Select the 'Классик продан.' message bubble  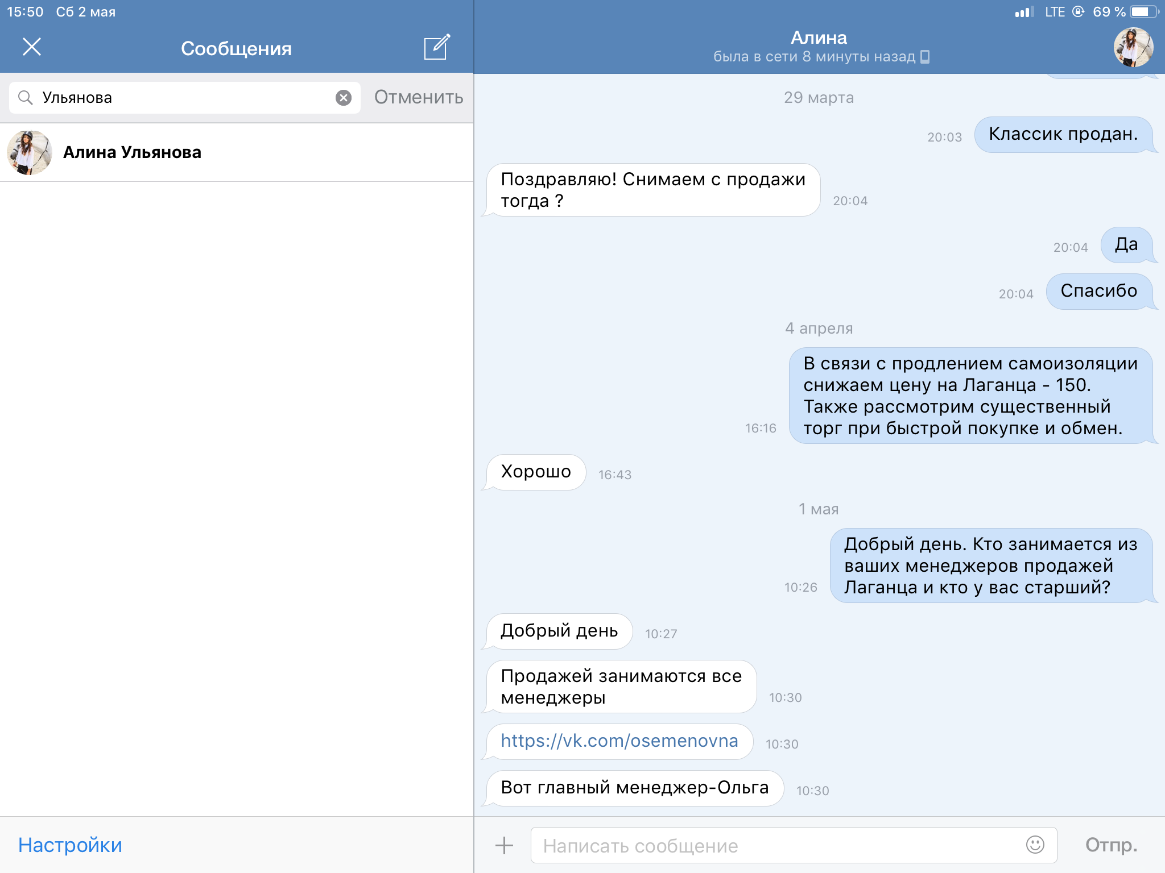[1063, 135]
